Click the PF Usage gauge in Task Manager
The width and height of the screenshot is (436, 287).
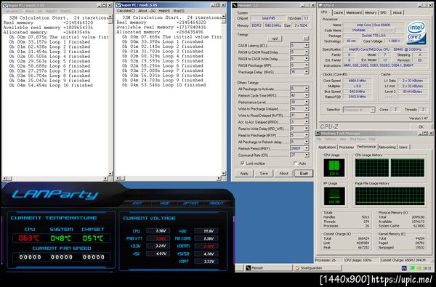(334, 196)
